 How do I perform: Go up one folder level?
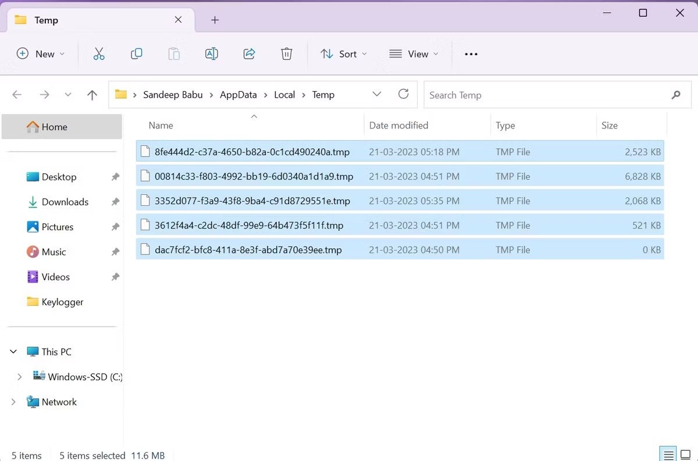[92, 95]
